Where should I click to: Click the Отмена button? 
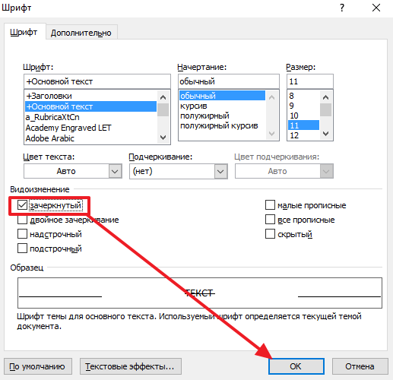[360, 366]
